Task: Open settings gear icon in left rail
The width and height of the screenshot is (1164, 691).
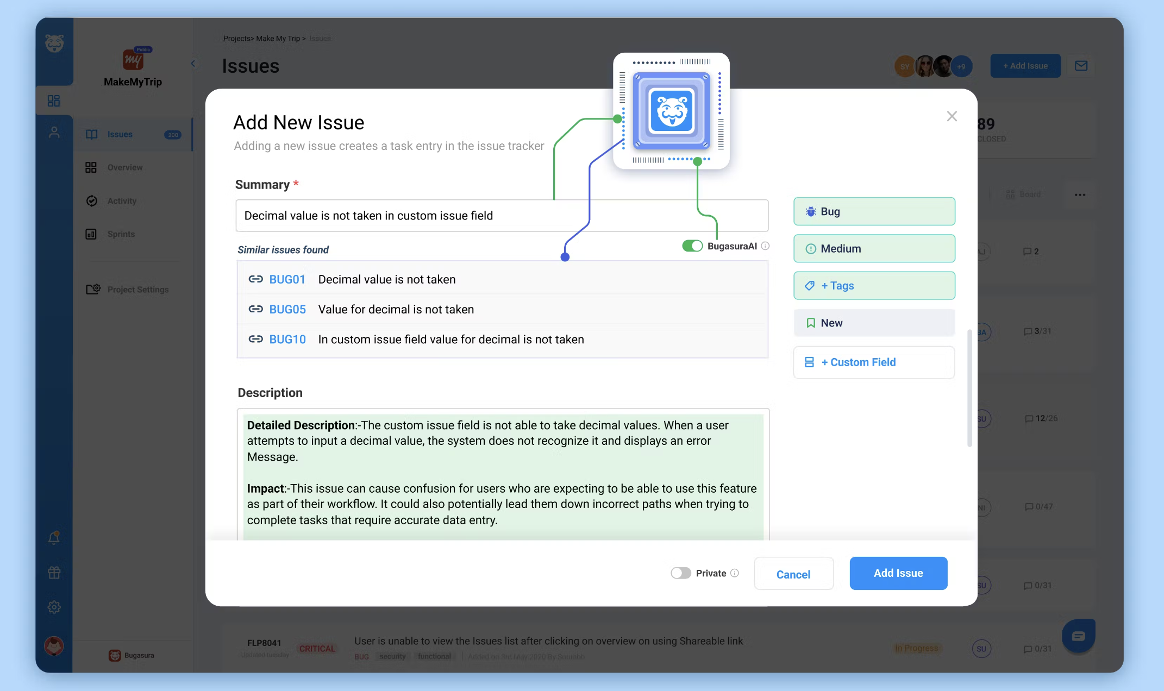Action: (x=54, y=607)
